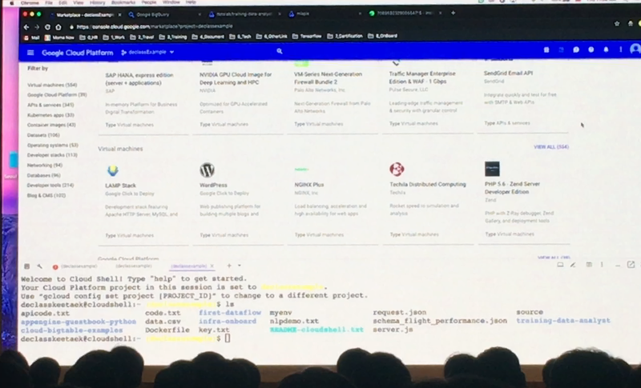Click the Cloud Shell terminal prompt
Viewport: 641px width, 388px height.
point(228,338)
